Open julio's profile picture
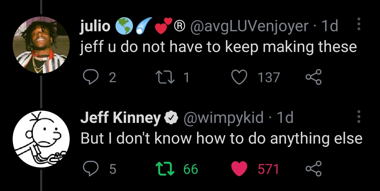Image resolution: width=380 pixels, height=191 pixels. point(41,45)
